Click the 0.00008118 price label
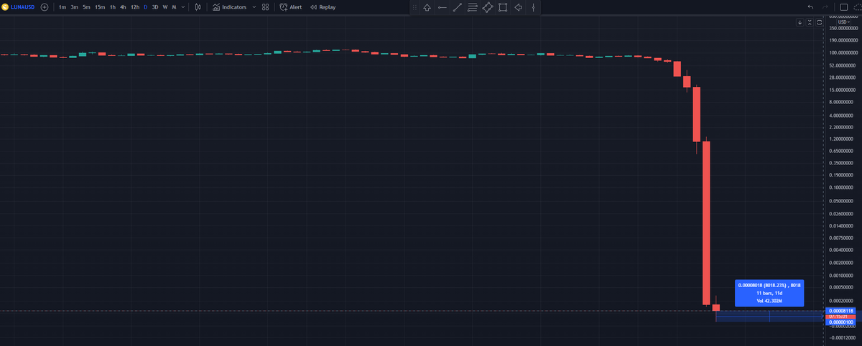 pyautogui.click(x=840, y=311)
